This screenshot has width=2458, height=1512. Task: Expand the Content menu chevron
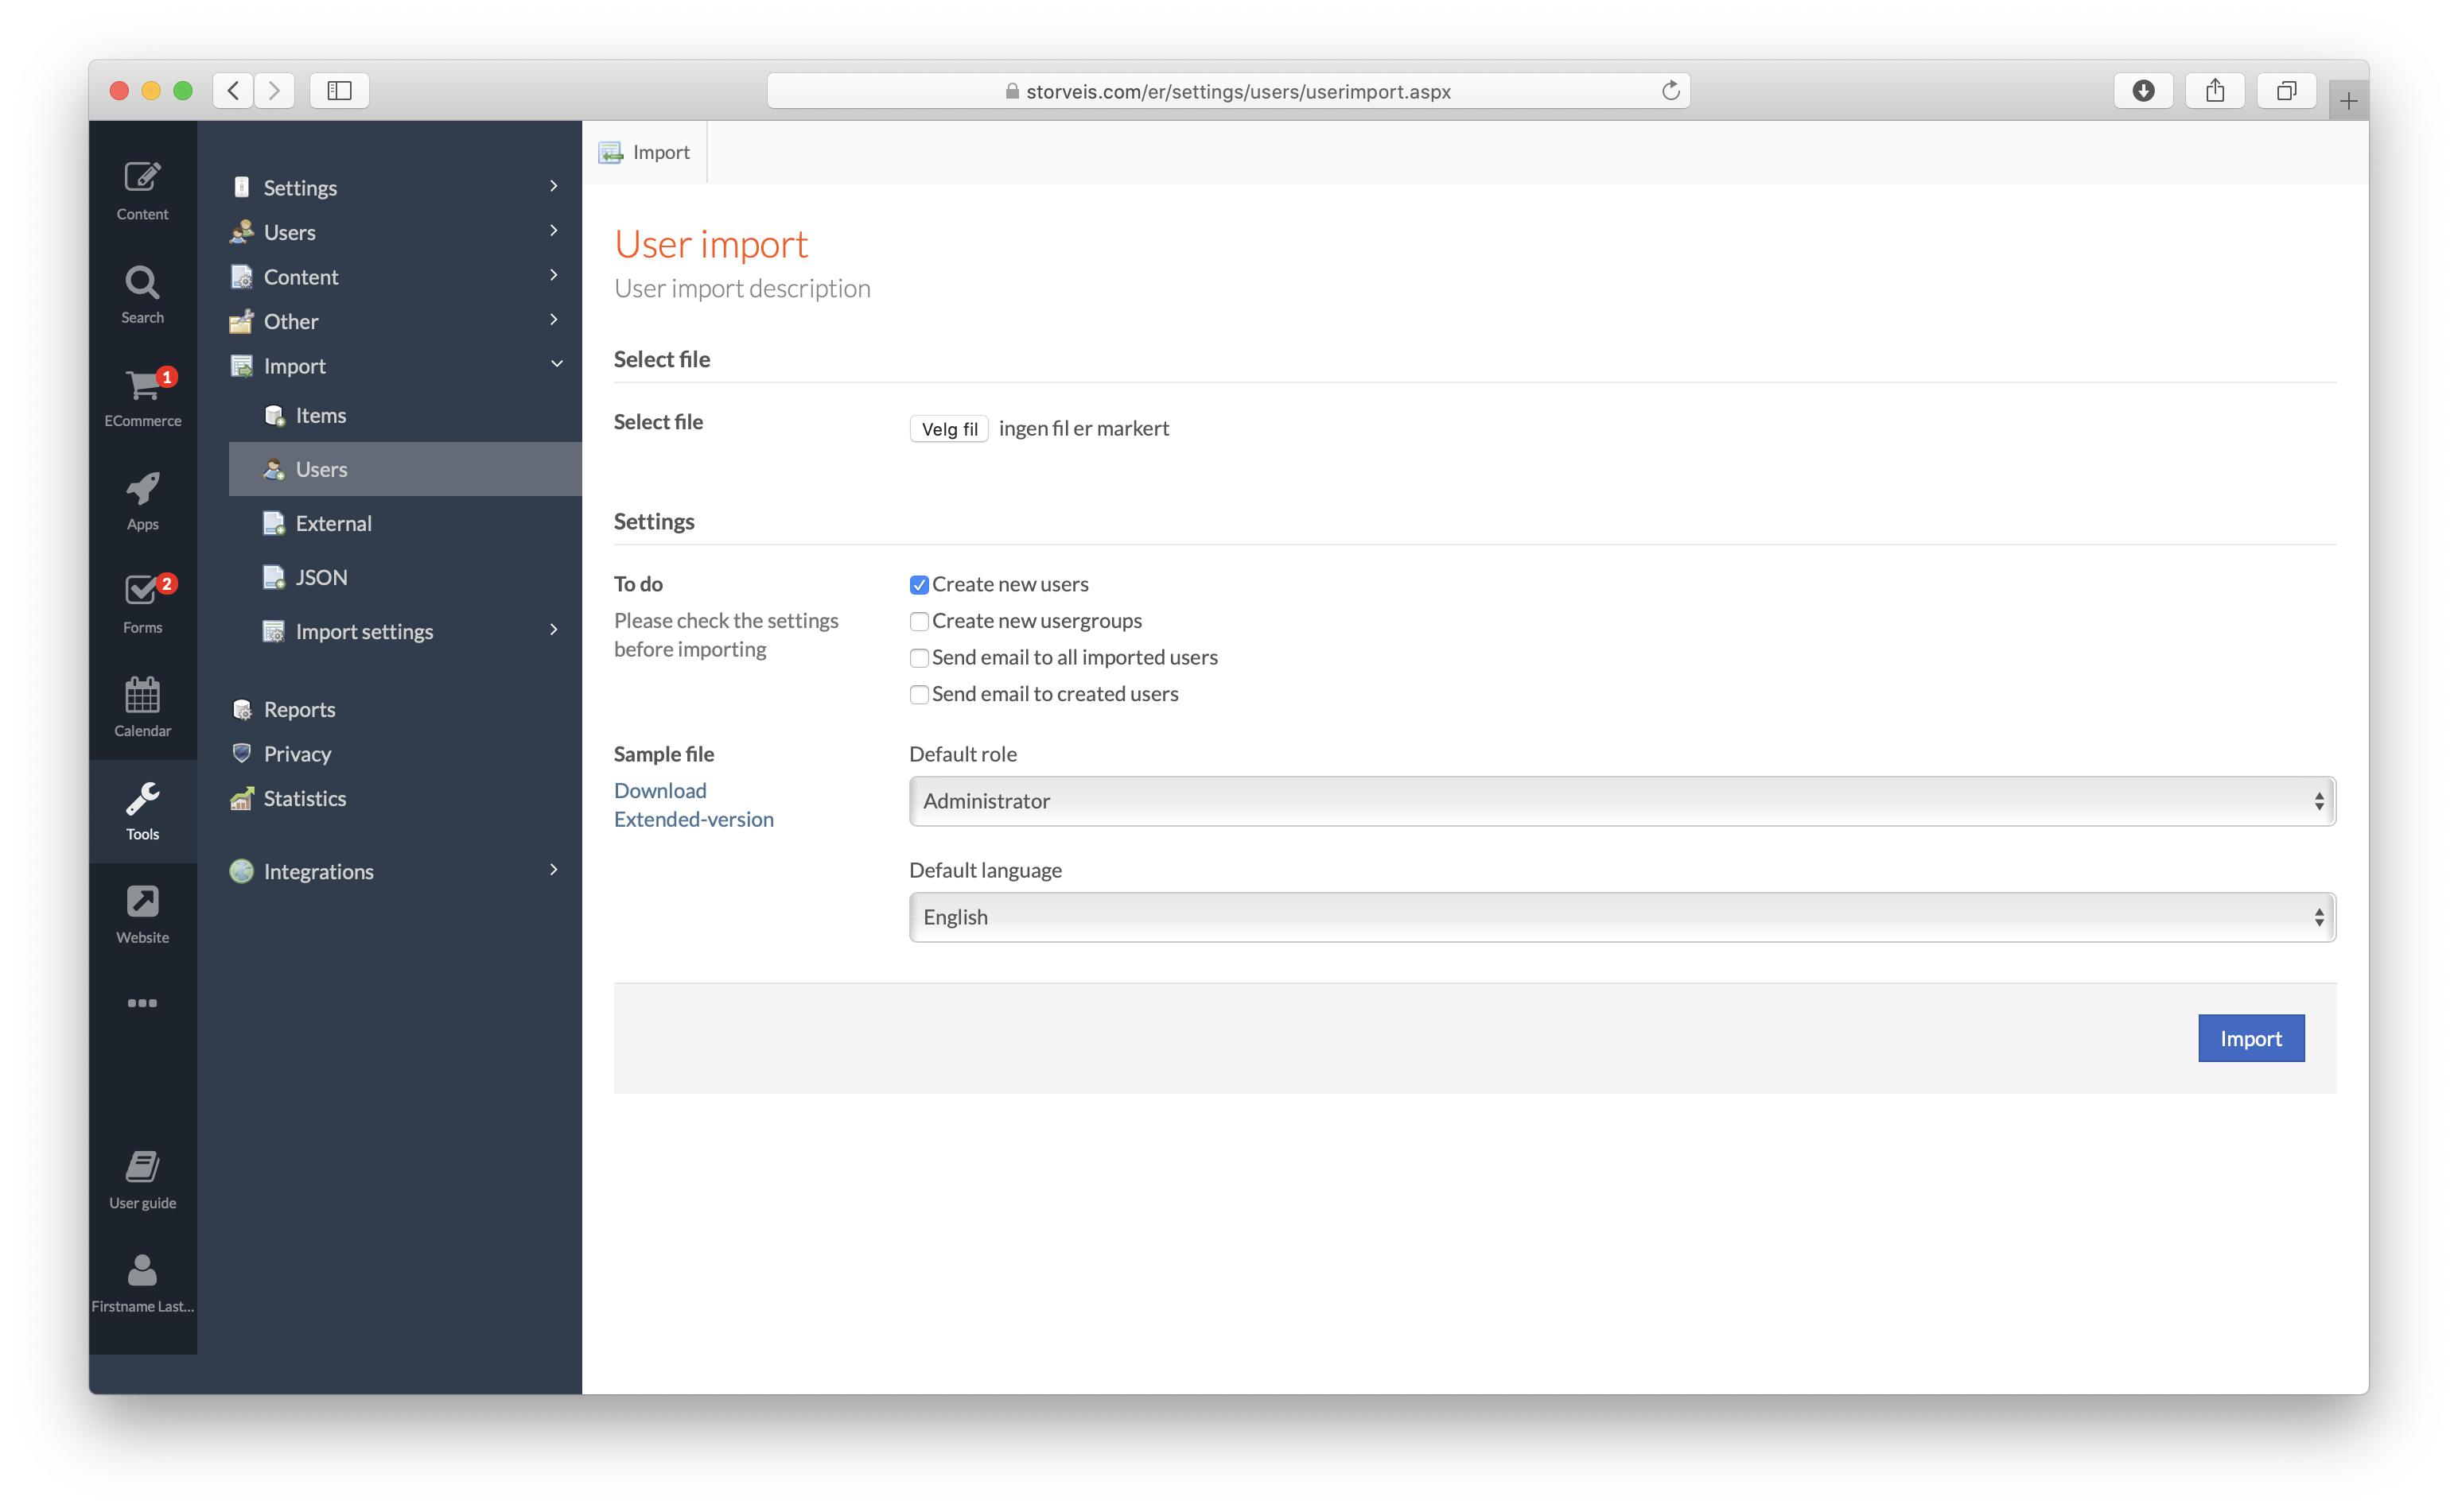(x=553, y=275)
